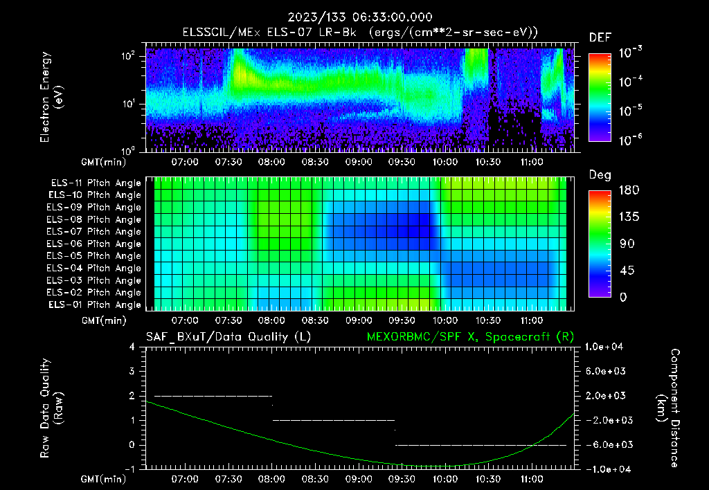
Task: Click the Deg pitch angle color bar
Action: pos(600,244)
